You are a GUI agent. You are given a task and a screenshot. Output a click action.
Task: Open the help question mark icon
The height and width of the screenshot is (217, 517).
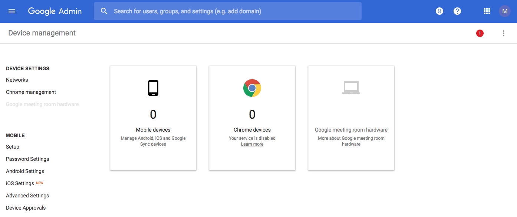point(457,11)
